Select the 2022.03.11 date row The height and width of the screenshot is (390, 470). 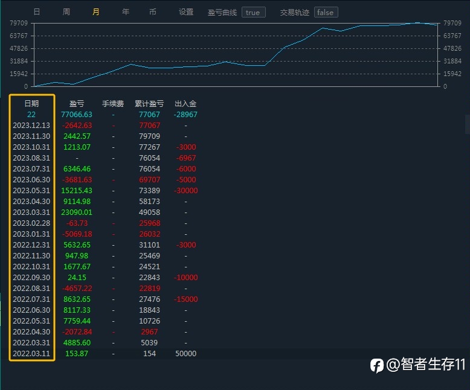coord(31,353)
